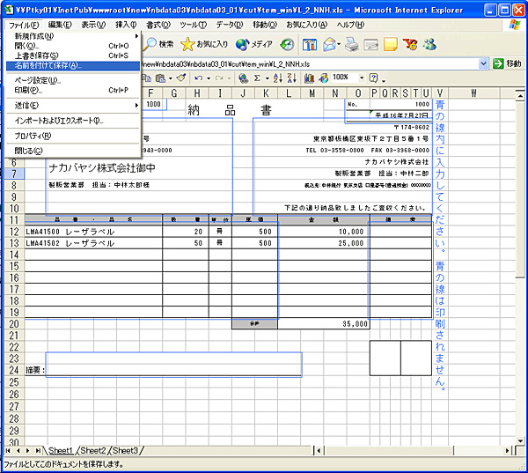Click the 移動 (Go) button

point(509,63)
